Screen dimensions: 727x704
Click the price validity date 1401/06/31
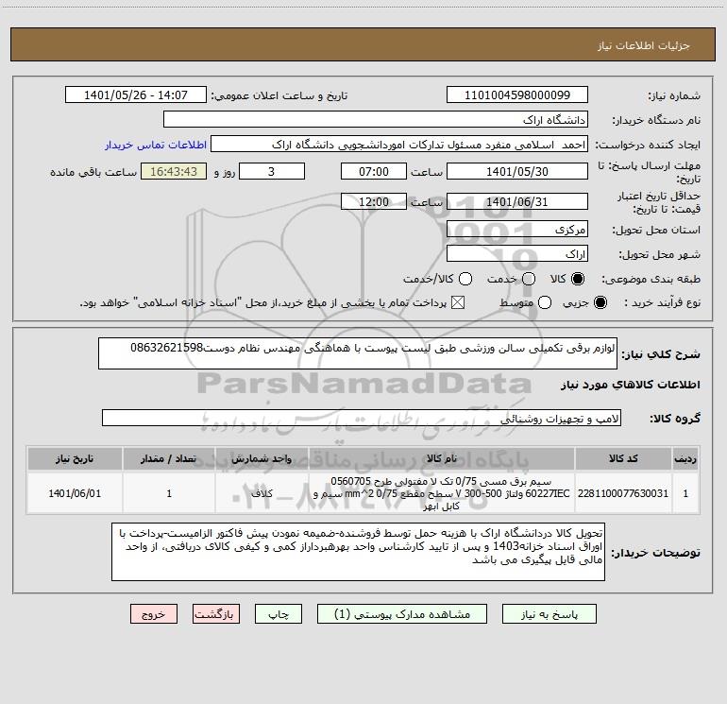coord(517,201)
